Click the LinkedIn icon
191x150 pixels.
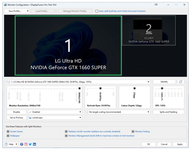coord(34,144)
